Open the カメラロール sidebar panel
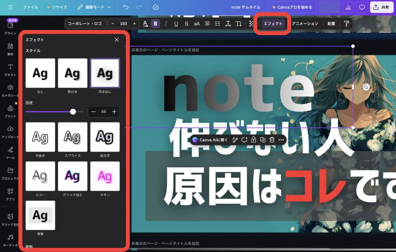Viewport: 396px width, 252px height. point(10,90)
